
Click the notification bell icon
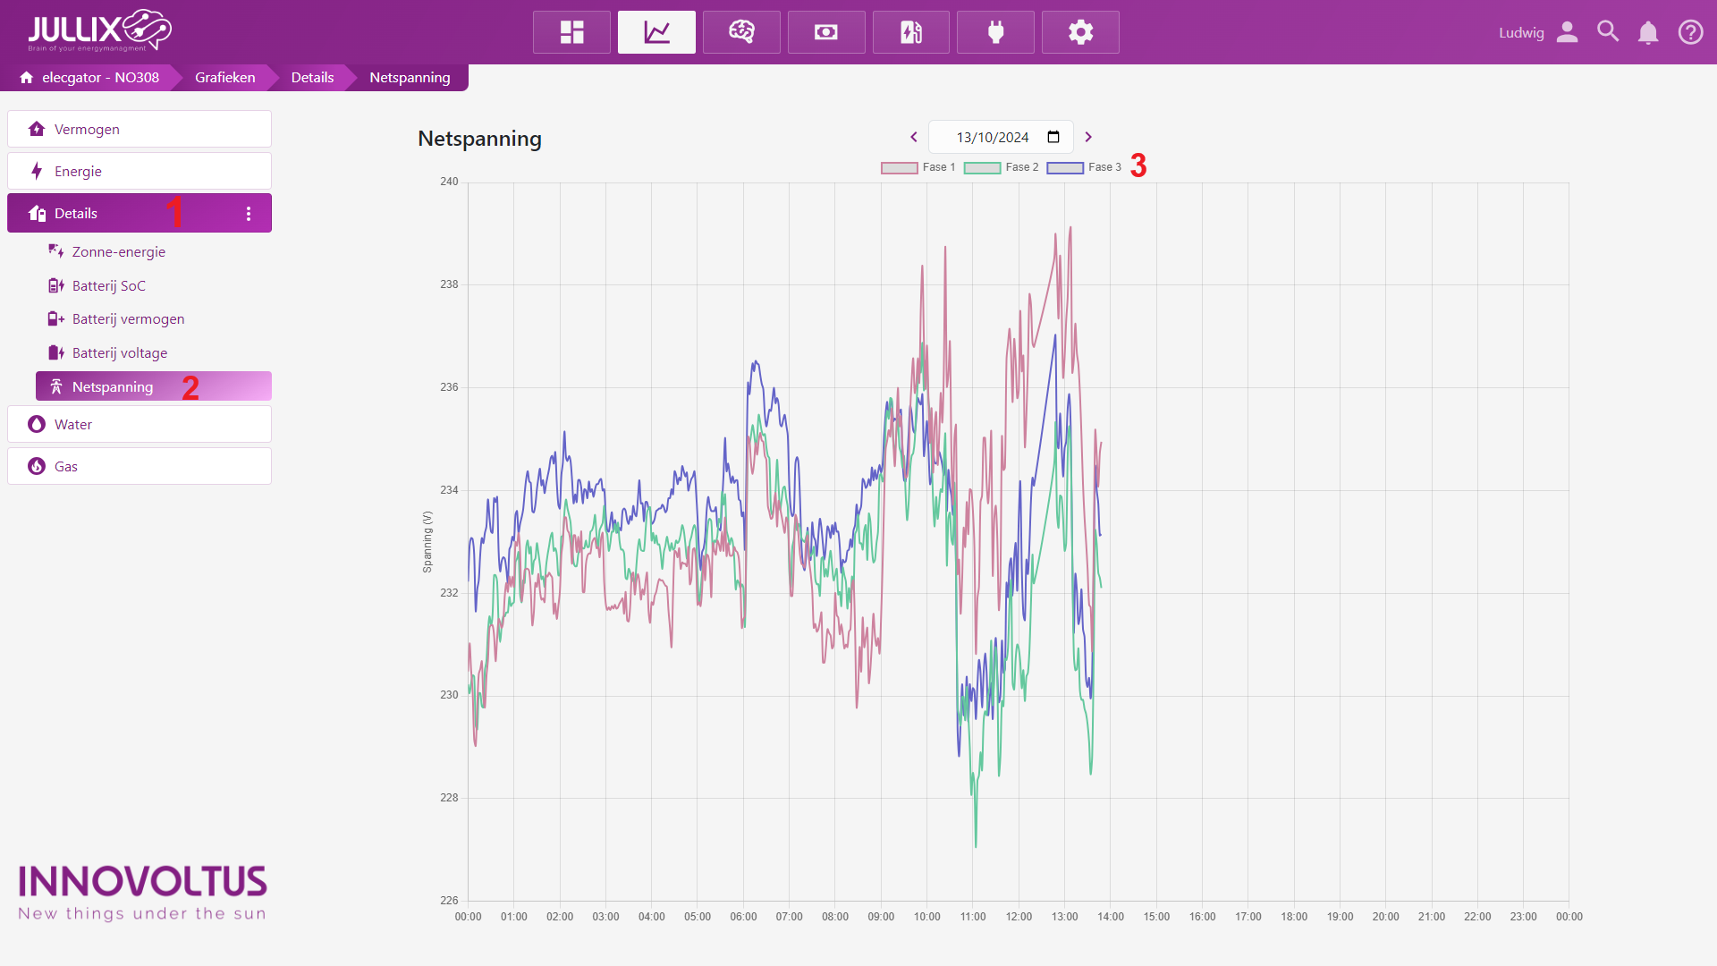(1648, 33)
